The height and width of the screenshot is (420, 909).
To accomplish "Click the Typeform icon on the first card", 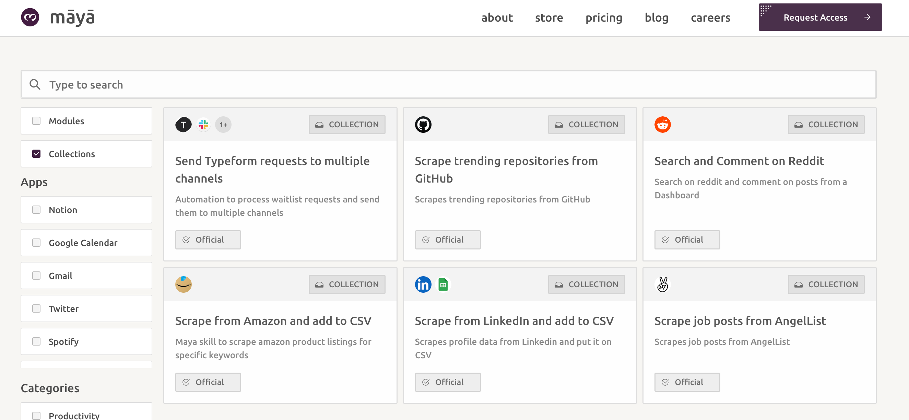I will [184, 125].
